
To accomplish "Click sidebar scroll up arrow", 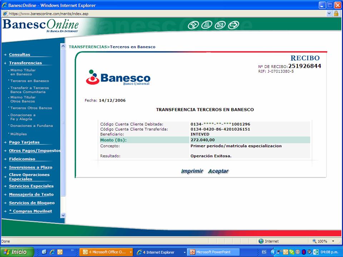I will (63, 46).
